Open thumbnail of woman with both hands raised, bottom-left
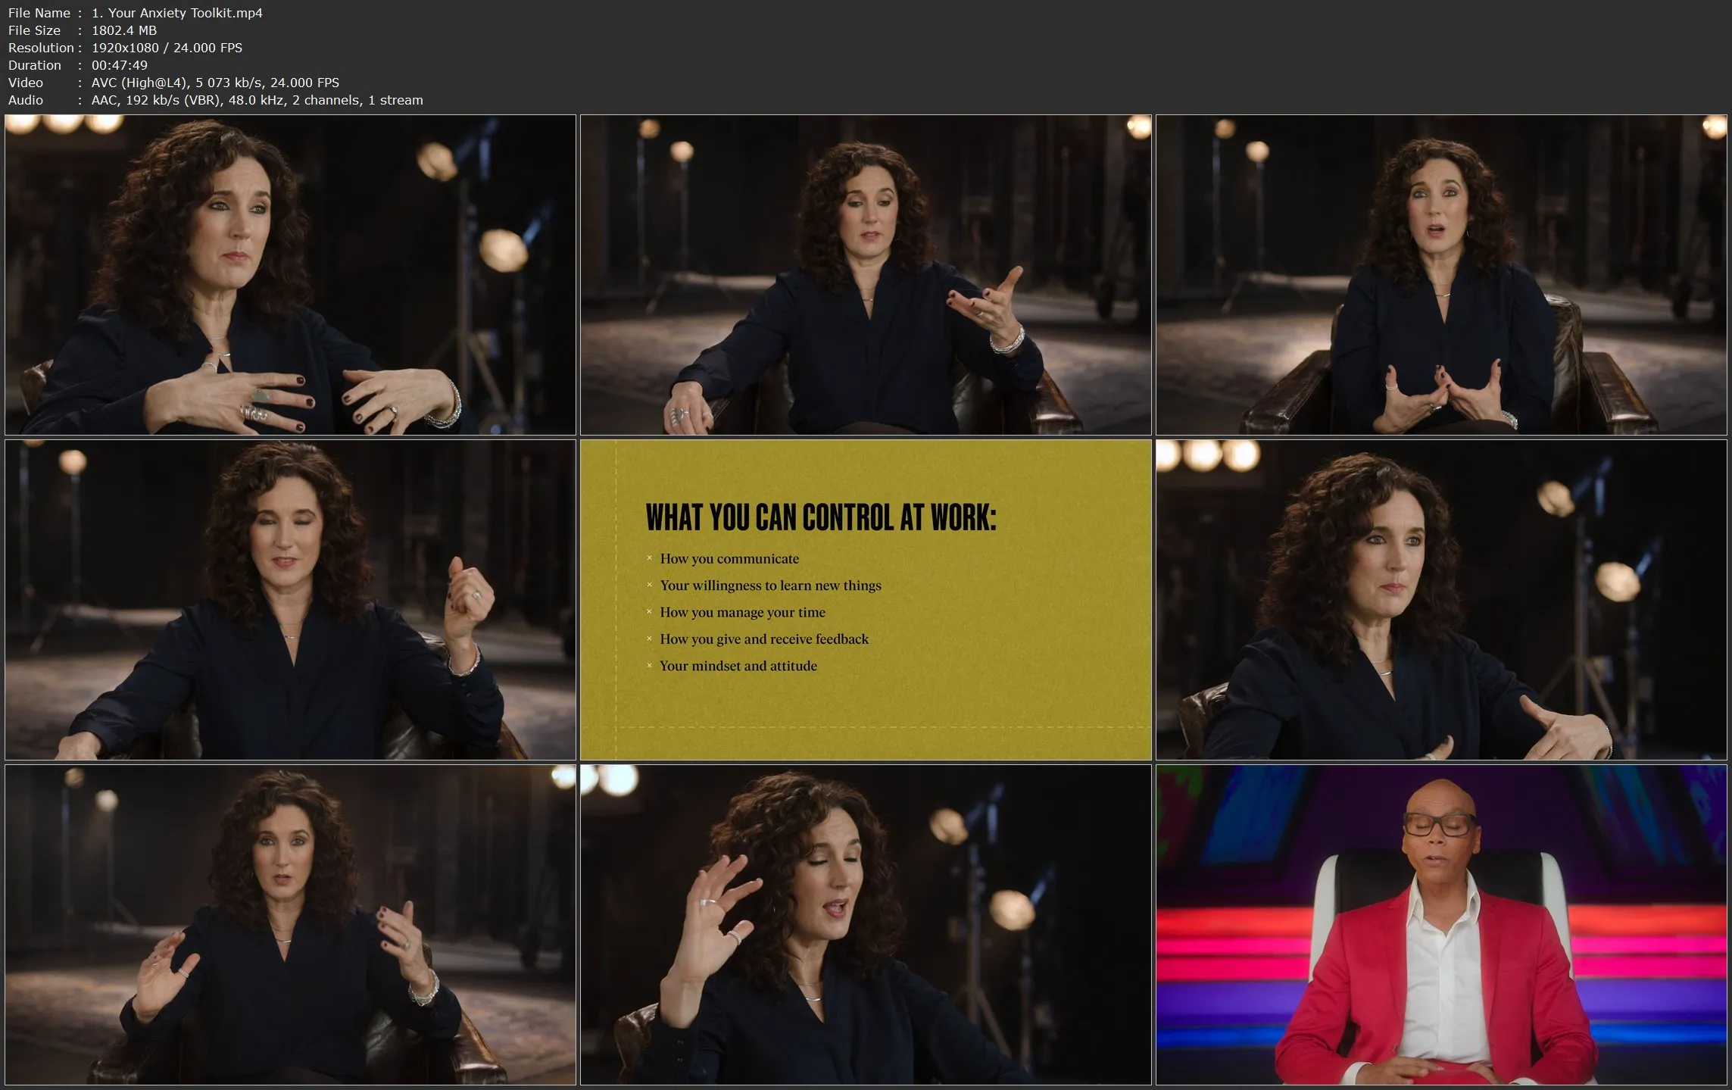 (x=291, y=925)
